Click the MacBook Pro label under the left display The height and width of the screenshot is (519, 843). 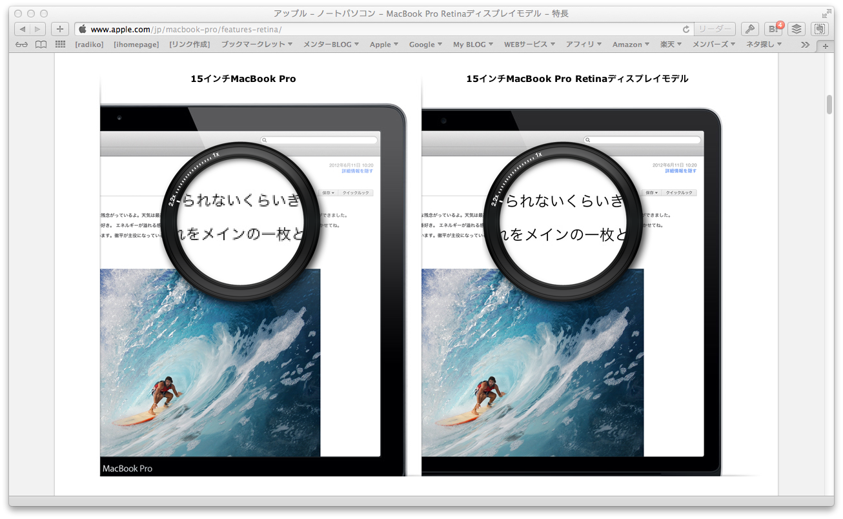click(127, 469)
